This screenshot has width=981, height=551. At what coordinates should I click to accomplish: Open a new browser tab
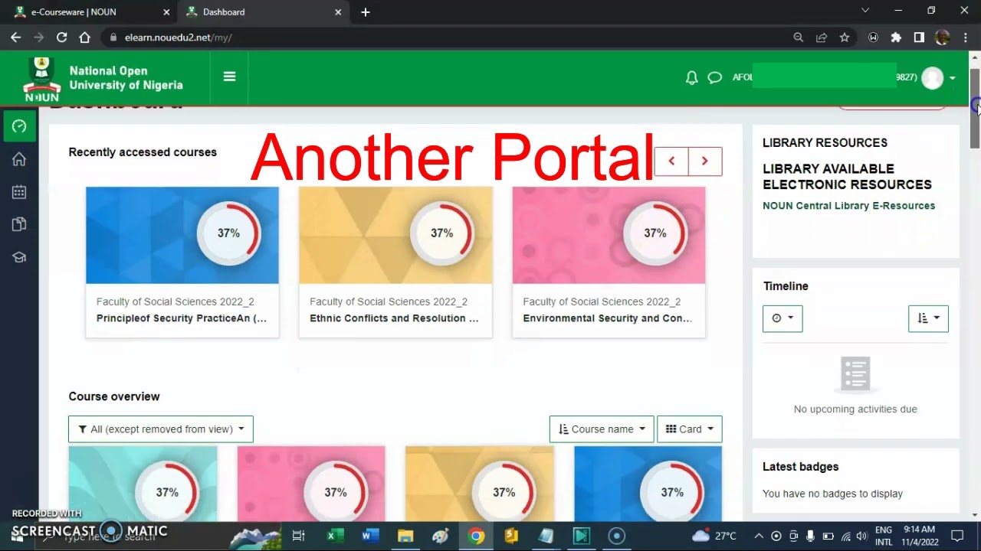coord(366,11)
